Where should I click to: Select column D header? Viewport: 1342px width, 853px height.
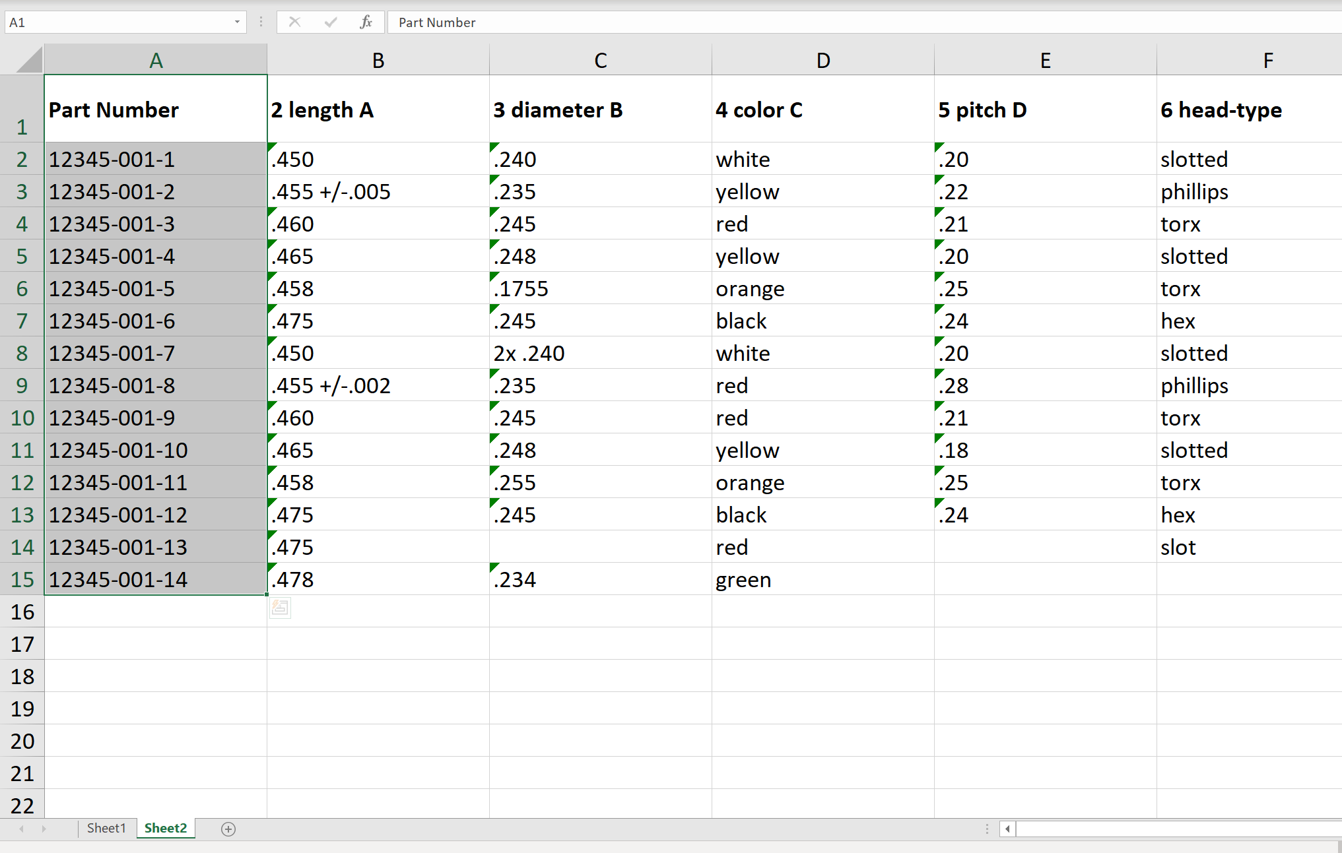pyautogui.click(x=822, y=61)
